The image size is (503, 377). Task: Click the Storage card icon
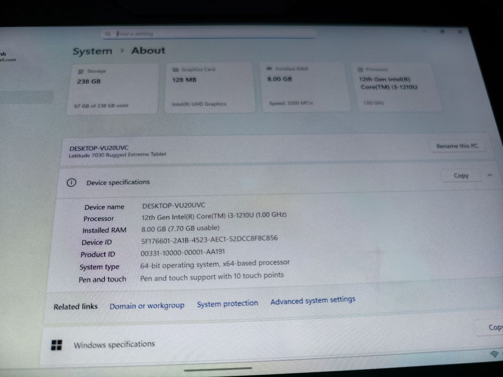(81, 72)
